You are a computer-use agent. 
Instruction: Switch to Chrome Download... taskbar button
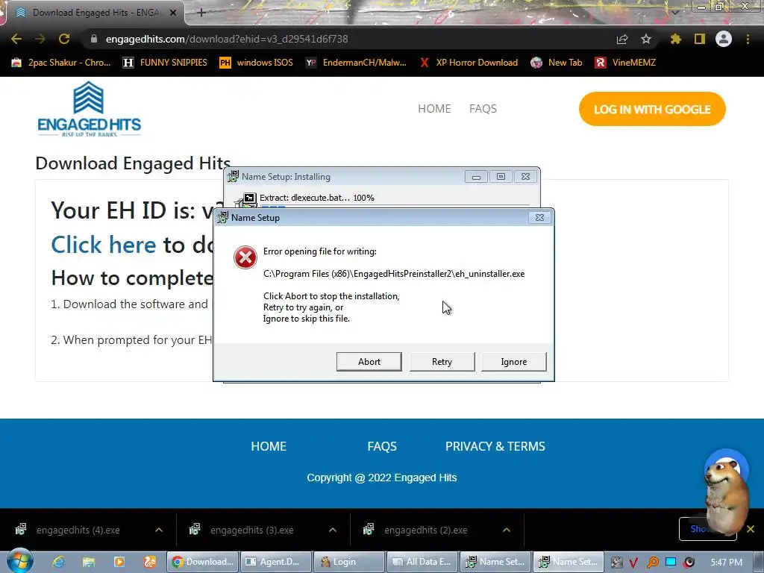click(202, 562)
